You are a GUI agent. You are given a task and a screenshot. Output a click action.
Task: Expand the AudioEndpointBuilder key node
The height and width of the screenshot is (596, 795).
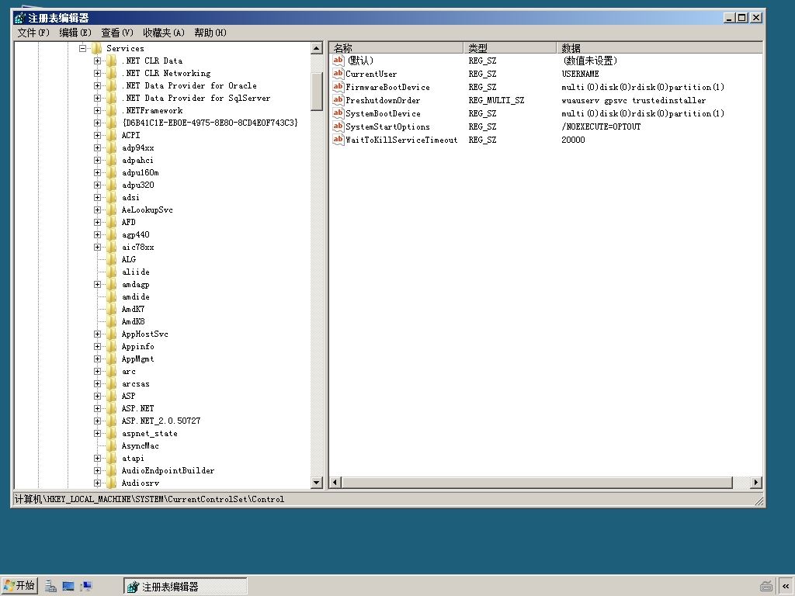pos(97,471)
